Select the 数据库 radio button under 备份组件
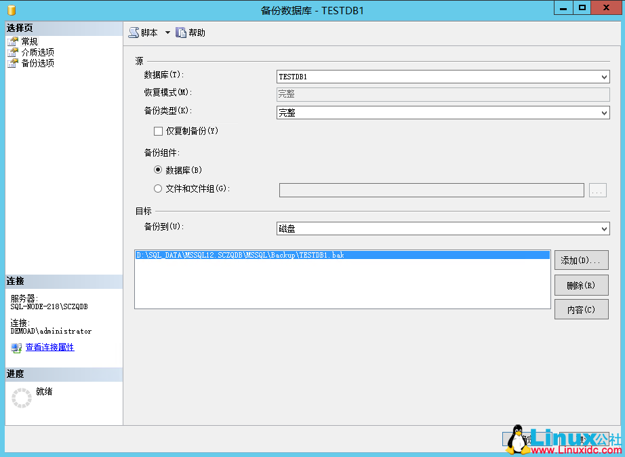This screenshot has width=625, height=457. coord(157,170)
